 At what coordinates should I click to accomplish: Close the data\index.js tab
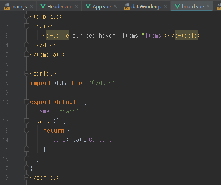(x=166, y=6)
